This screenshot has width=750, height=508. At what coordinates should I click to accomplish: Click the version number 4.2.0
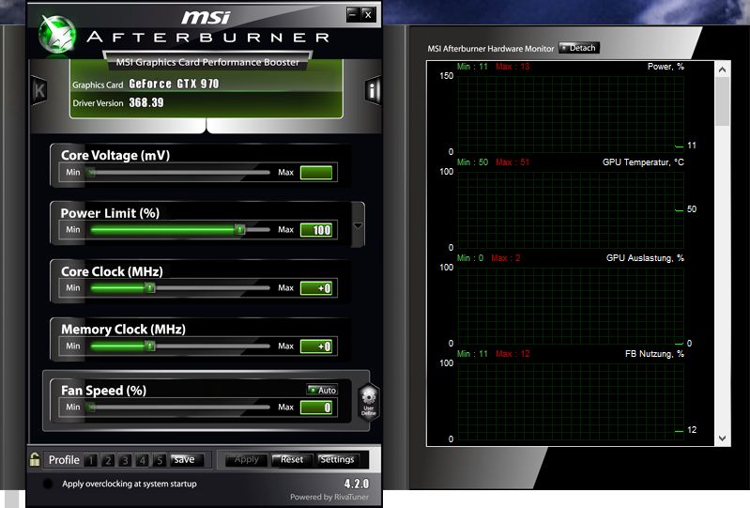[x=357, y=484]
